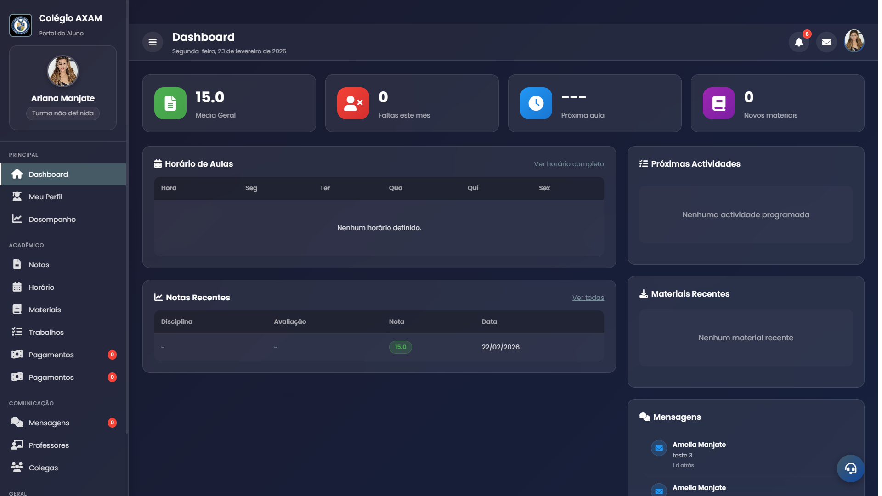Screen dimensions: 882x496
Task: Go to Meu Perfil sidebar item
Action: [x=45, y=197]
